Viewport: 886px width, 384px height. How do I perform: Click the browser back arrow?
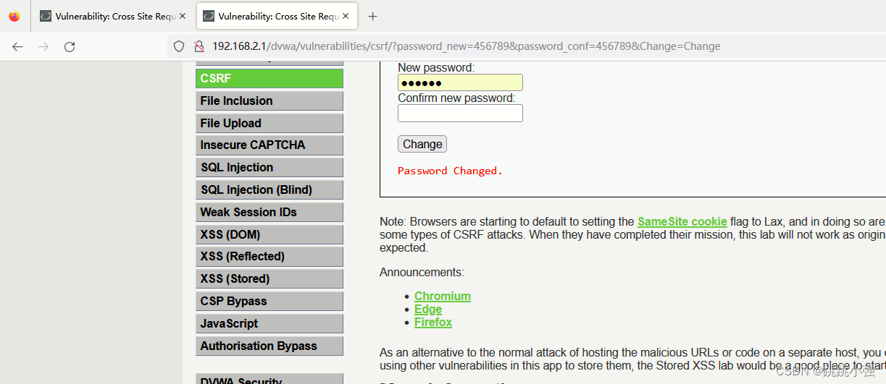17,46
